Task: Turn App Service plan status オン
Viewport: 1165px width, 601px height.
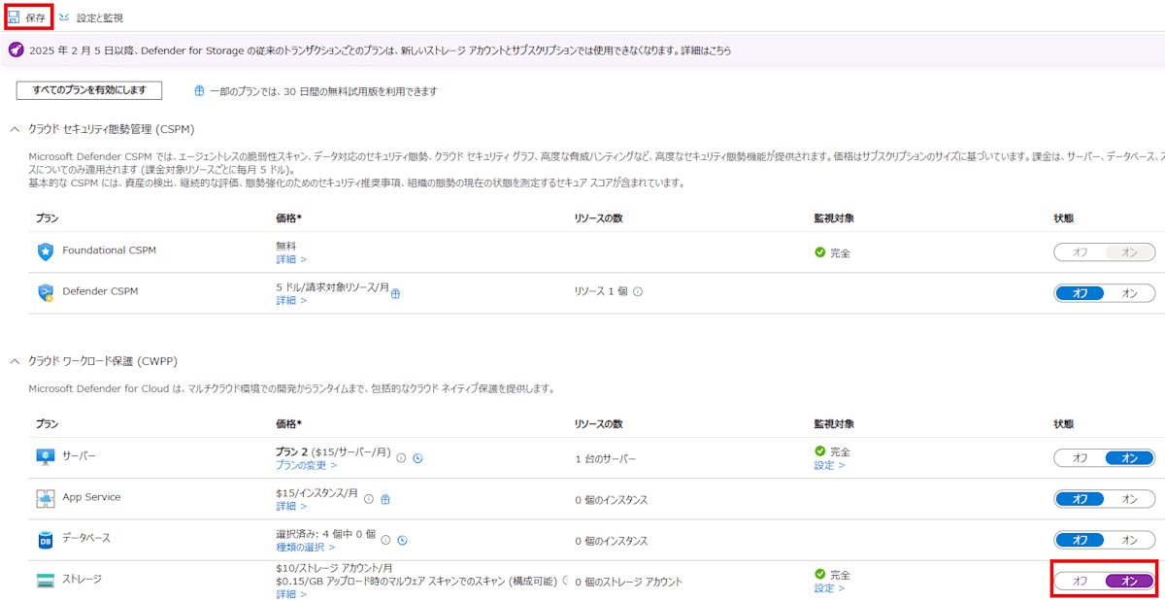Action: click(1129, 499)
